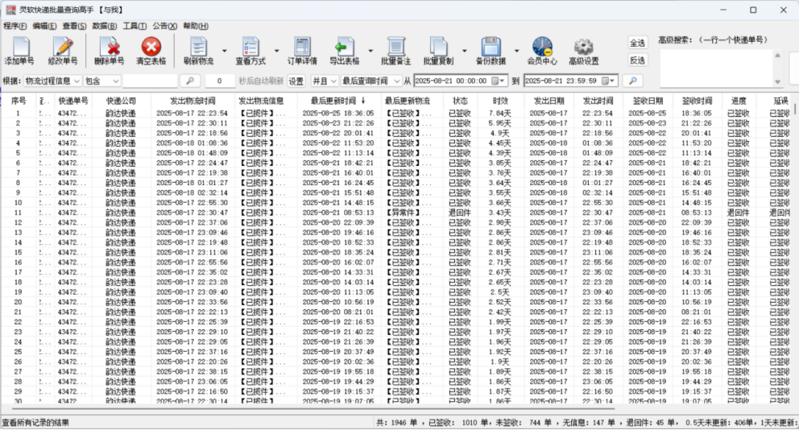Expand the 查看方式 dropdown arrow
Screen dimensions: 799x430
277,51
